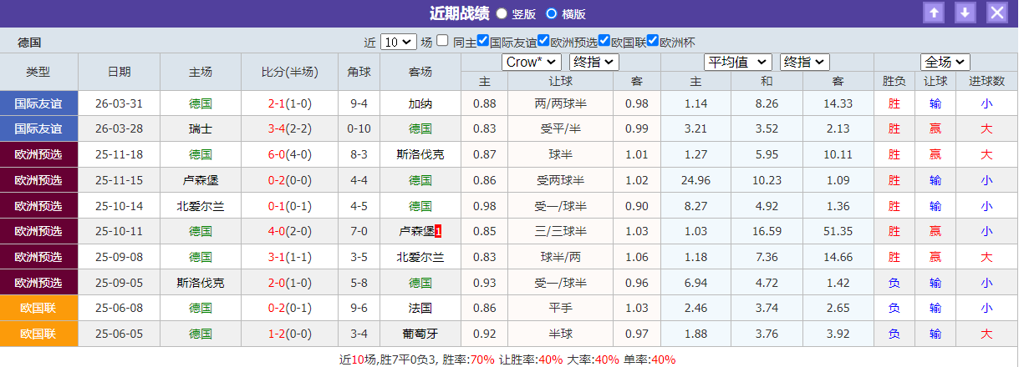Click away team 葡萄牙
1024x367 pixels.
(x=420, y=334)
